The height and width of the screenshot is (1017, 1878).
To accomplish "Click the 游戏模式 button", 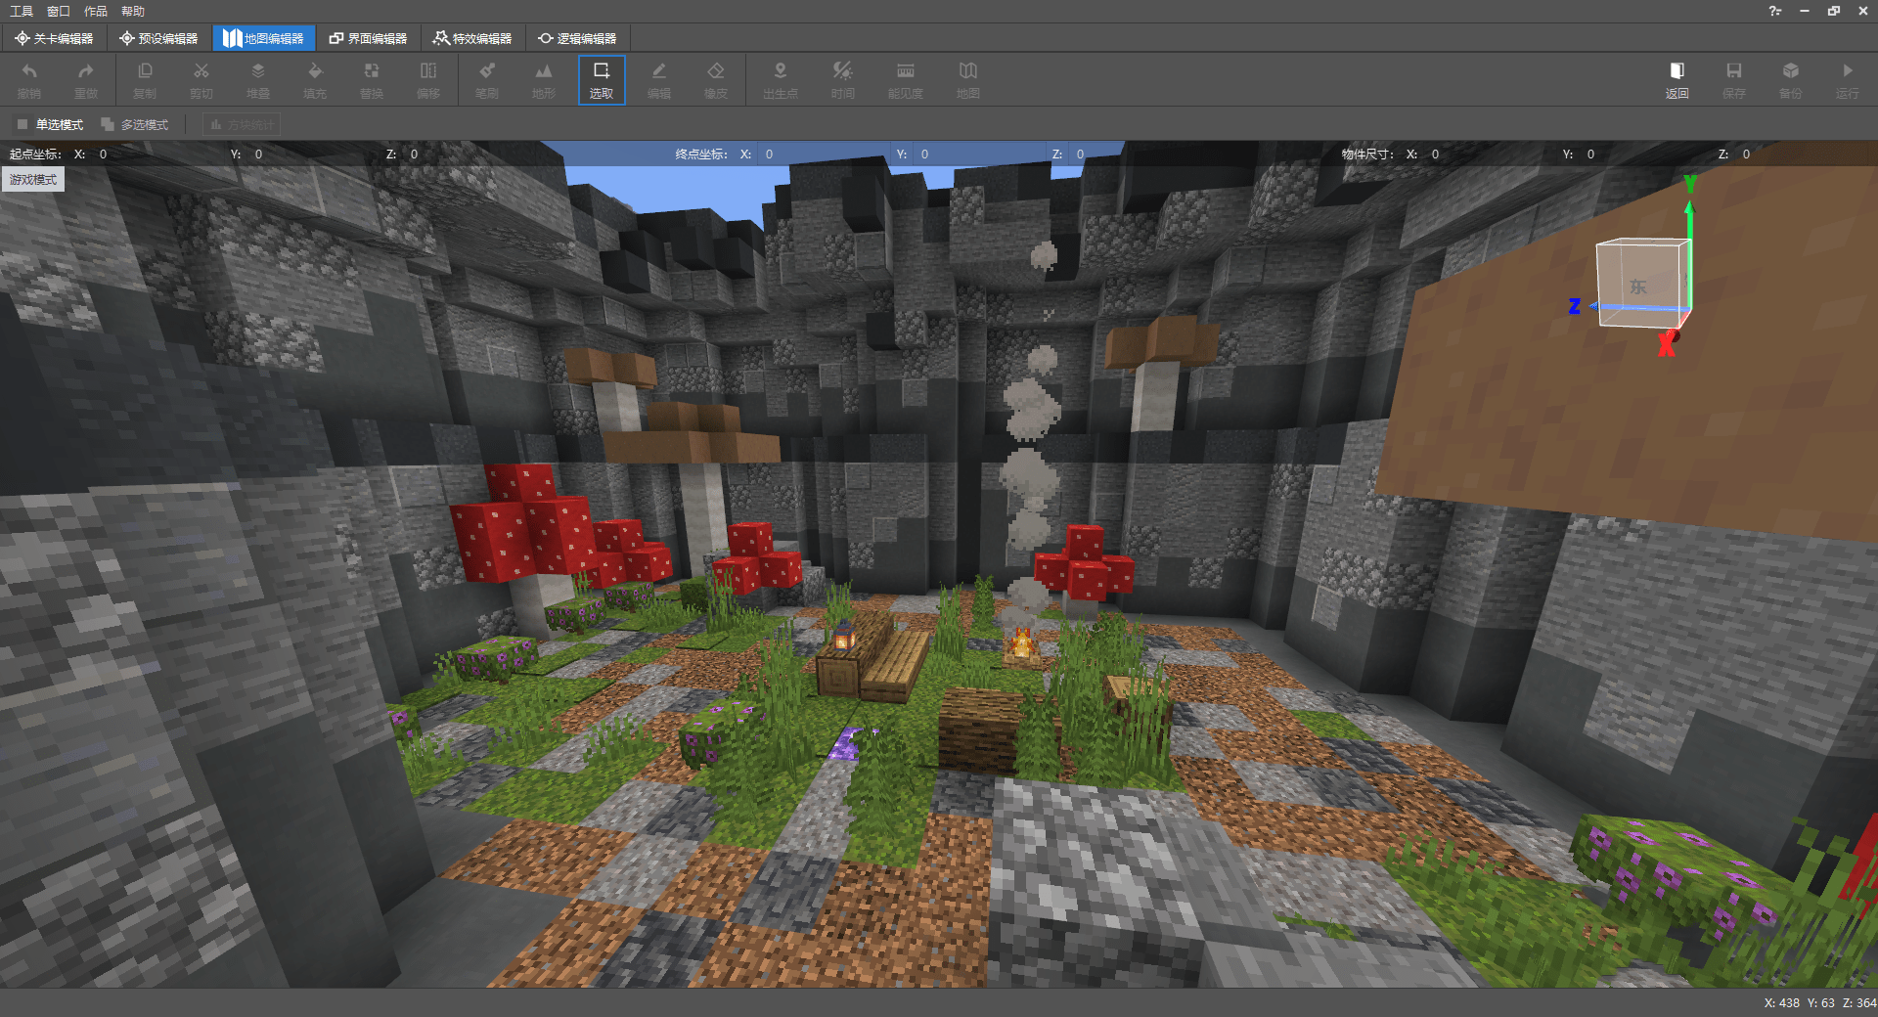I will [x=33, y=179].
